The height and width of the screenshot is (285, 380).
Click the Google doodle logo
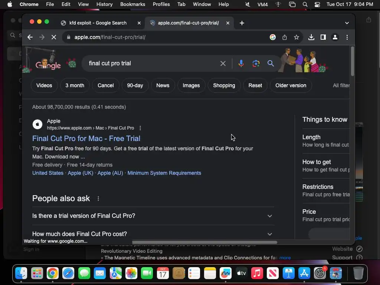(x=48, y=65)
